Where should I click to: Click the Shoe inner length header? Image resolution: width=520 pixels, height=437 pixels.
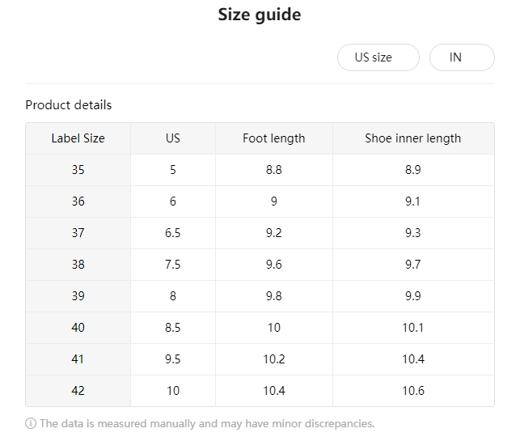412,138
